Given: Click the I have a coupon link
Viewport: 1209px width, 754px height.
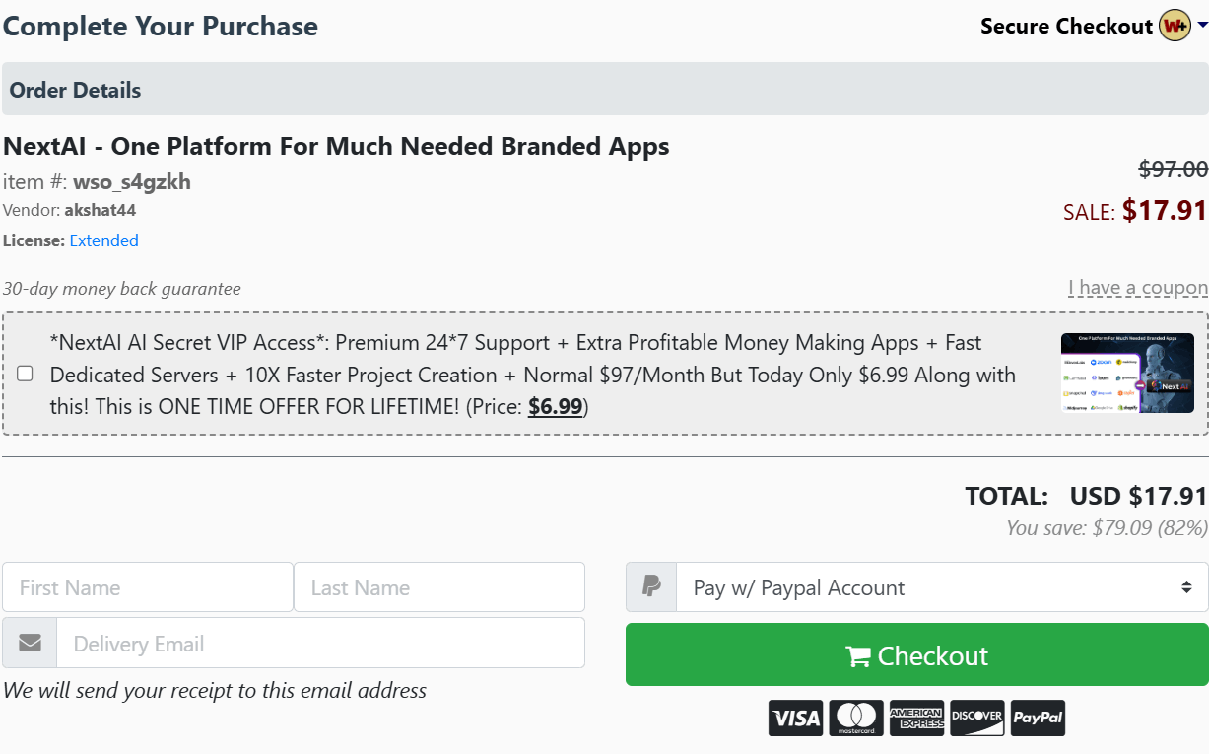Looking at the screenshot, I should point(1138,288).
